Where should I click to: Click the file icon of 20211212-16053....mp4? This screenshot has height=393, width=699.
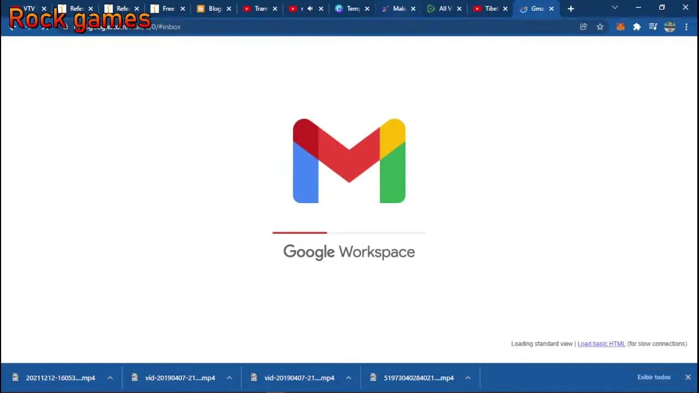pos(15,377)
